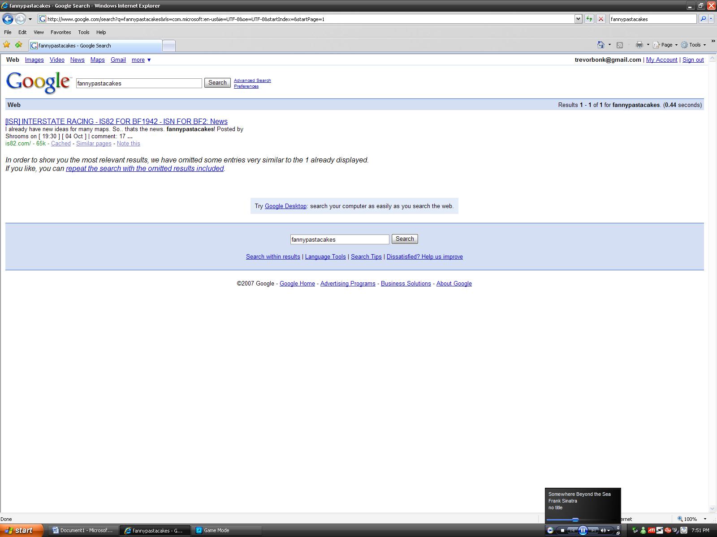Viewport: 717px width, 537px height.
Task: Open Advanced Search link
Action: (x=252, y=81)
